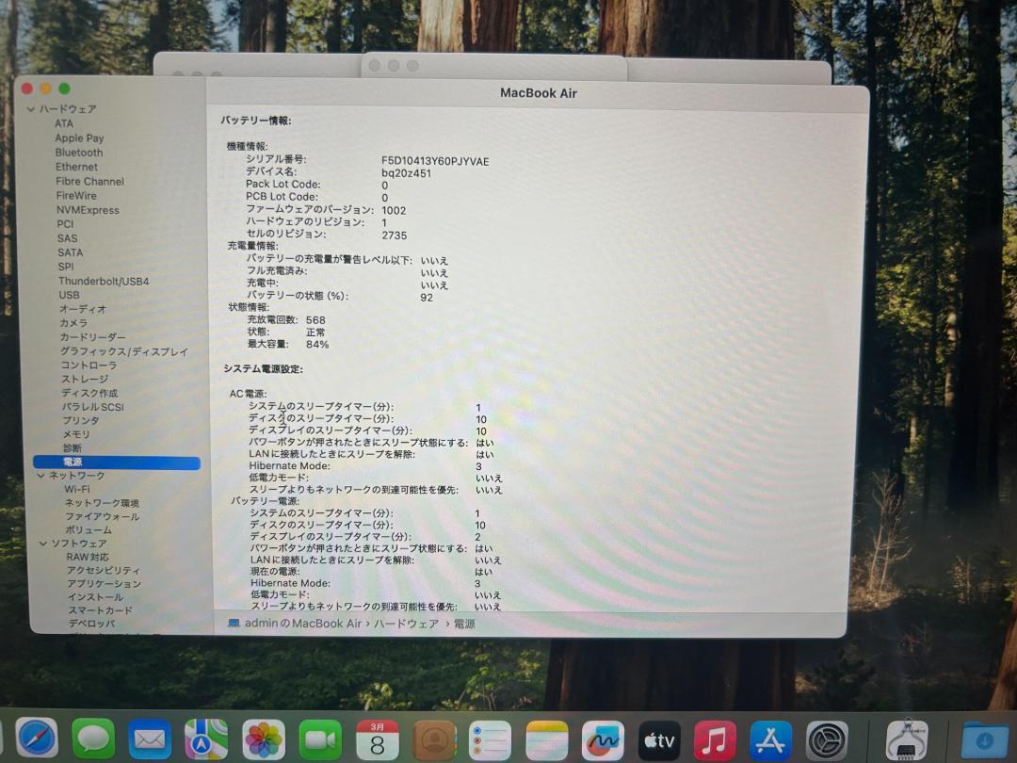
Task: Select コントローラ in the sidebar
Action: click(89, 365)
